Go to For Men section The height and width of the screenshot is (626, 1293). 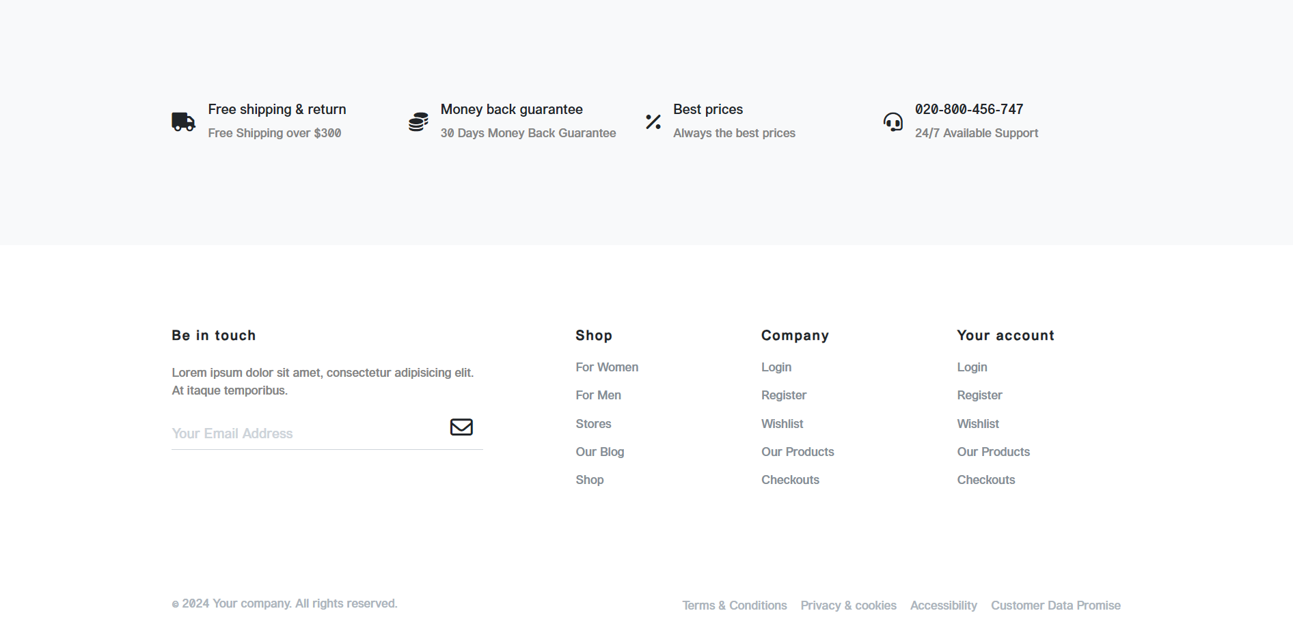click(598, 395)
